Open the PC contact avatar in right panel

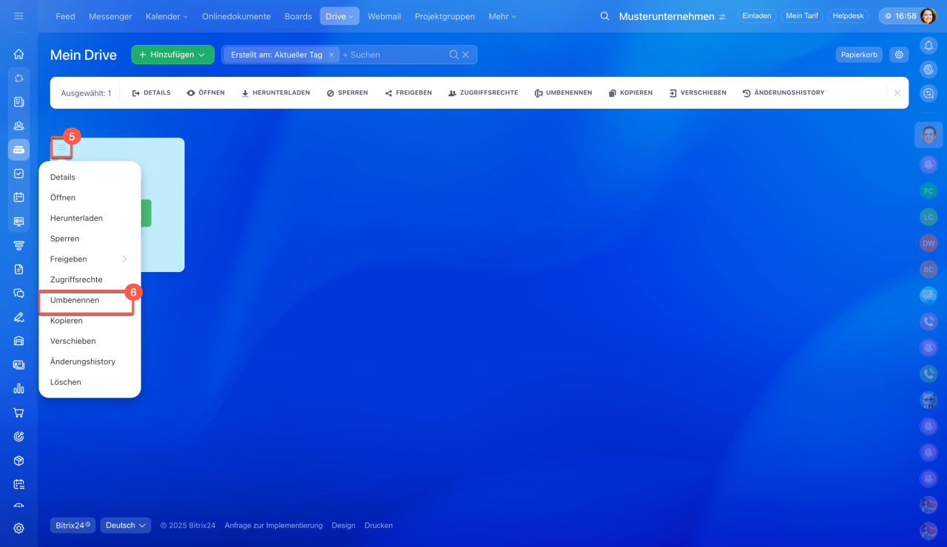pyautogui.click(x=929, y=191)
